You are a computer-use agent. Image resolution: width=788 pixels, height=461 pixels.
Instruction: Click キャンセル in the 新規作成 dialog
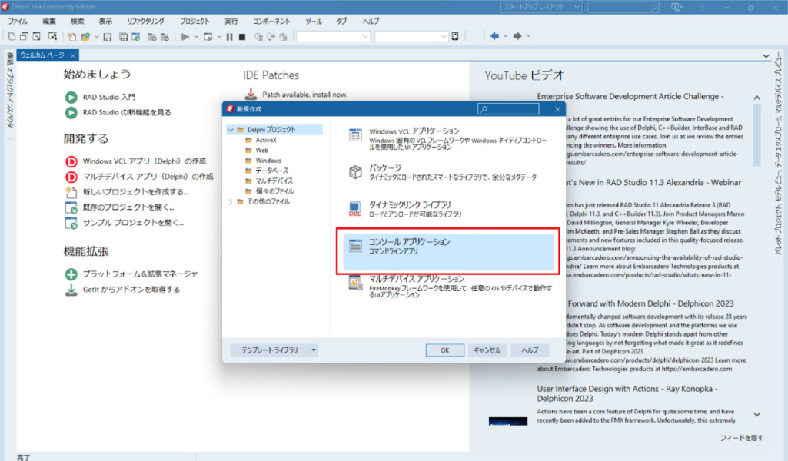487,350
